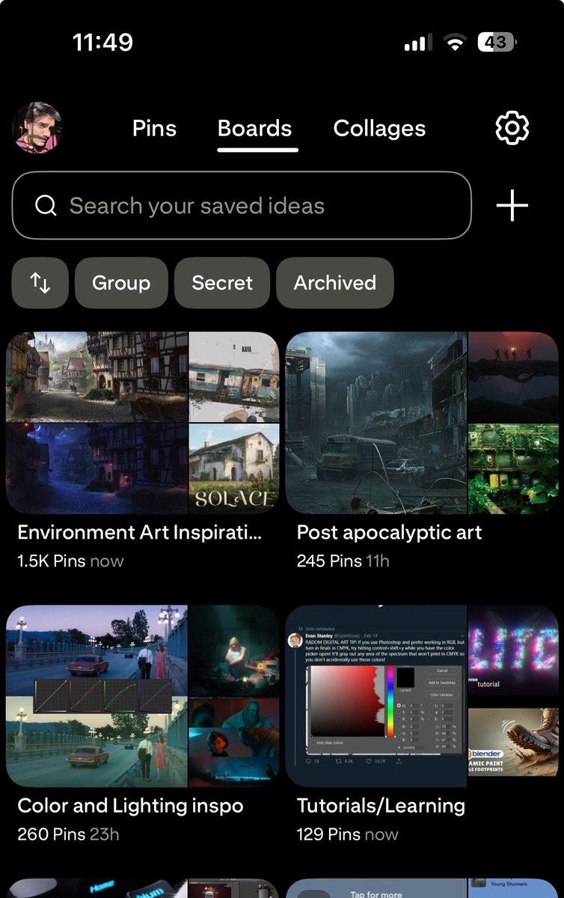Open the campfire figure thumbnail

click(234, 650)
